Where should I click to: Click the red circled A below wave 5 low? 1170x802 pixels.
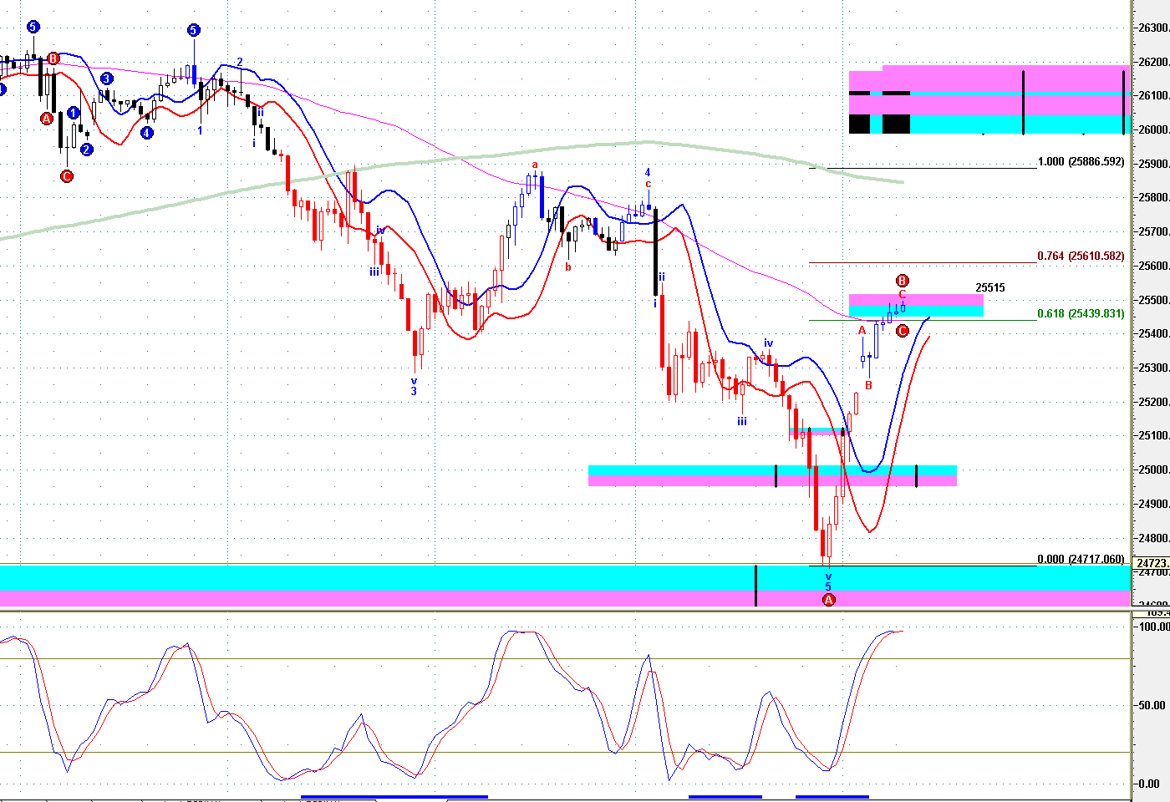(x=828, y=576)
